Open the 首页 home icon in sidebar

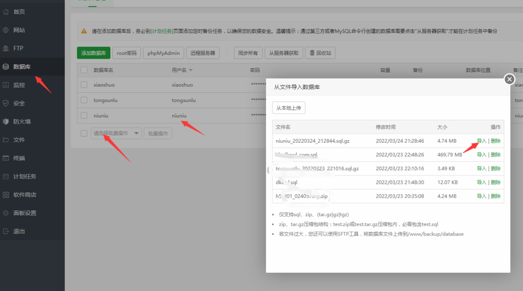(x=6, y=12)
